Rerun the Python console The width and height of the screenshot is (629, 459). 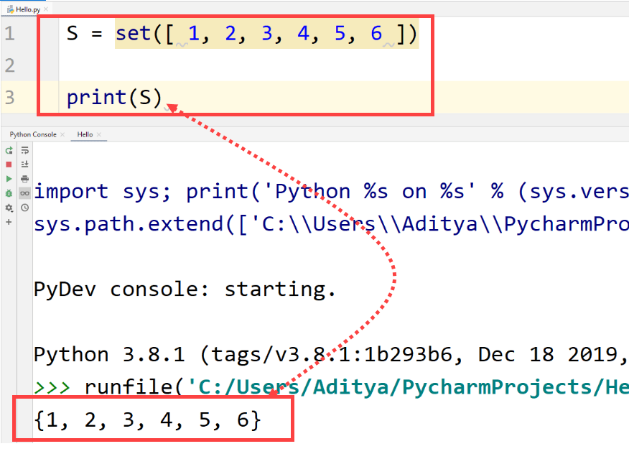click(8, 150)
